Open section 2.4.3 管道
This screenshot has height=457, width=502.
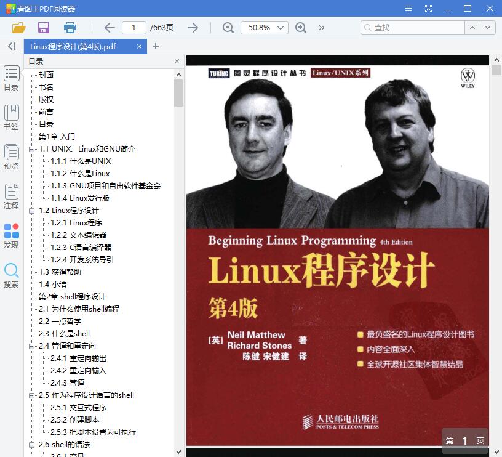pyautogui.click(x=67, y=383)
